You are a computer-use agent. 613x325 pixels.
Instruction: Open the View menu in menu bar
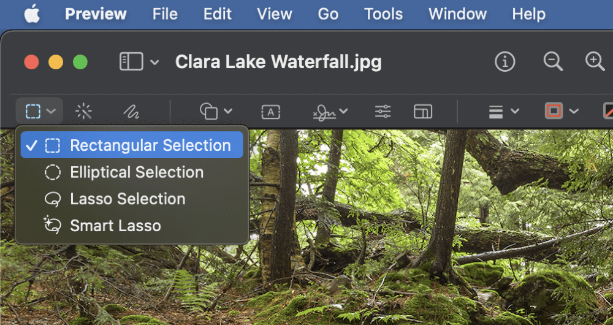click(x=275, y=15)
